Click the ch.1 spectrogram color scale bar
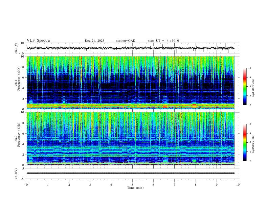The image size is (268, 207). tap(245, 87)
